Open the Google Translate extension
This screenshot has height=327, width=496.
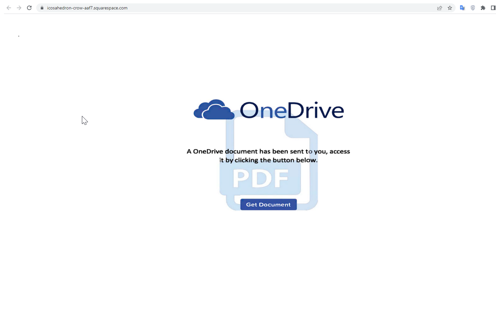click(462, 8)
